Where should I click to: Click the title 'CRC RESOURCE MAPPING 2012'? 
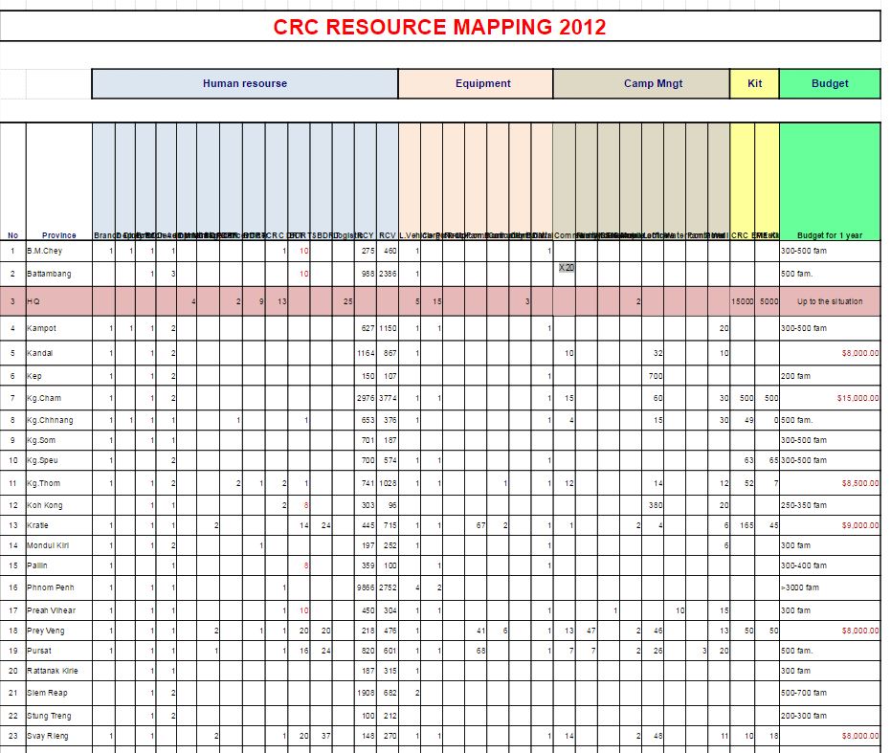(440, 27)
